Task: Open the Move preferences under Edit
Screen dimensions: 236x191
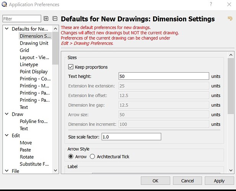Action: [26, 143]
